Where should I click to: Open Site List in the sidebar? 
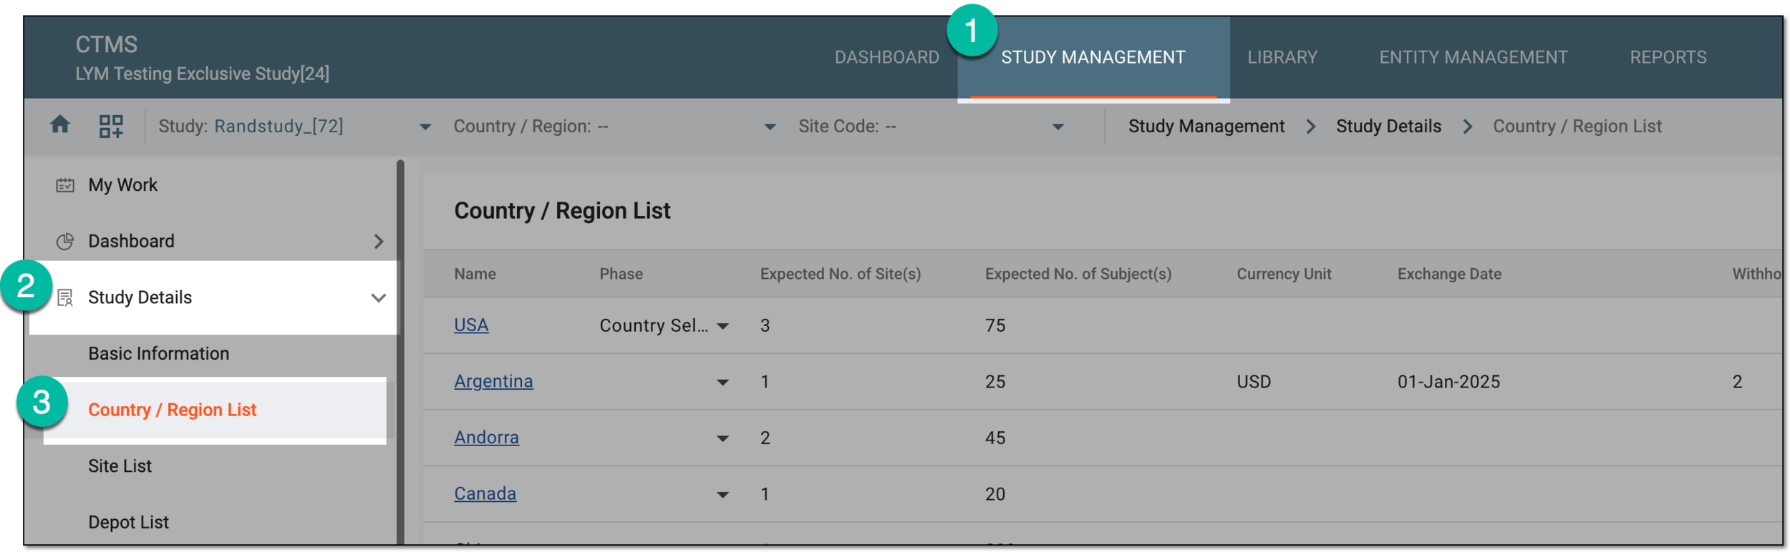pos(120,466)
